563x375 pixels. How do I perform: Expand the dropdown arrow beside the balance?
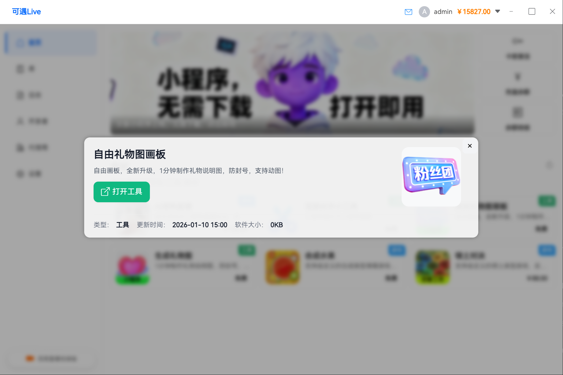coord(498,11)
